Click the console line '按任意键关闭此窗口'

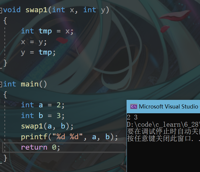163,138
